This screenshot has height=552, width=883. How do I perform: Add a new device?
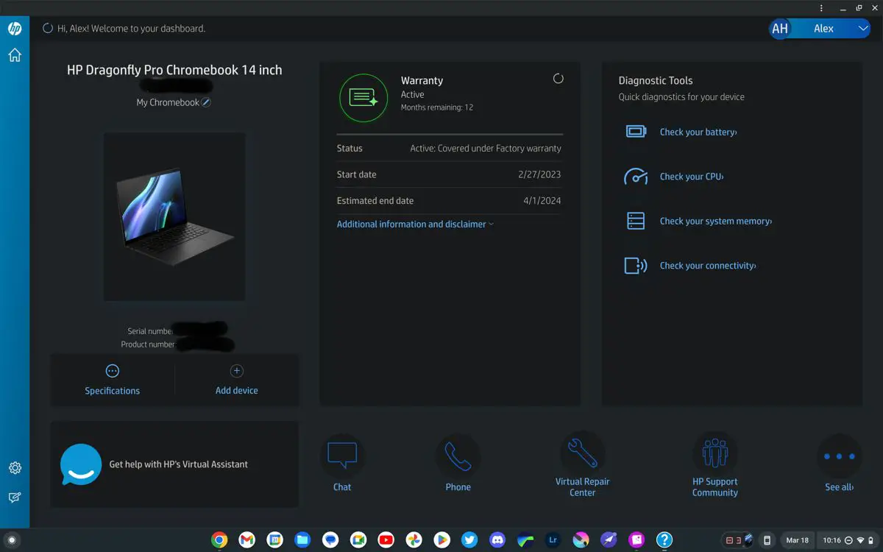[237, 381]
